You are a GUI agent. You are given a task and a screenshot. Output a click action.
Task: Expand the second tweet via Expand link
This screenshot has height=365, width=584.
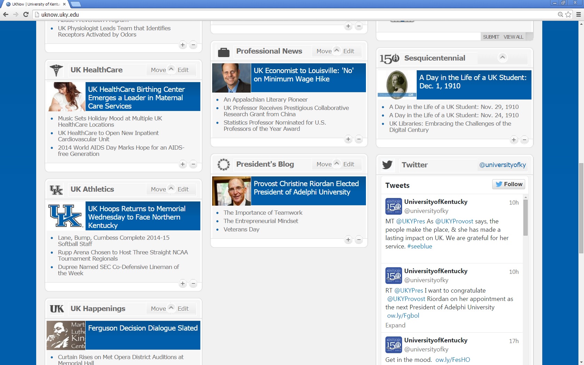tap(395, 325)
